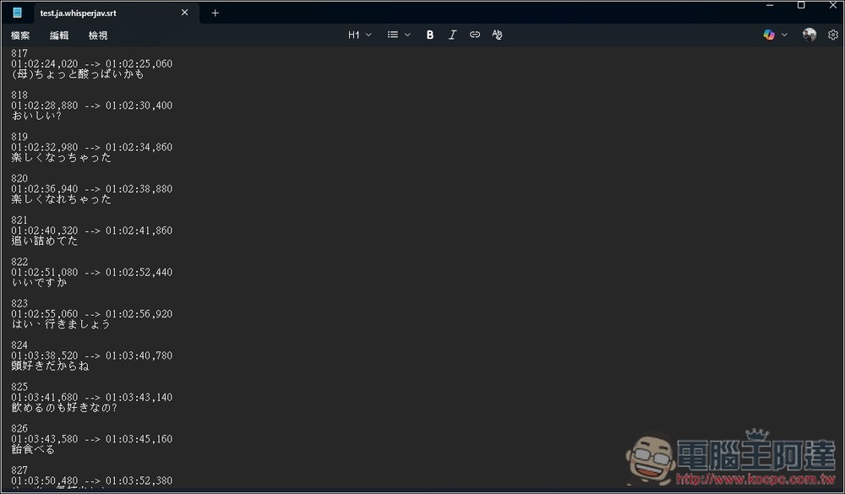Click the account avatar icon
The image size is (845, 494).
tap(809, 35)
